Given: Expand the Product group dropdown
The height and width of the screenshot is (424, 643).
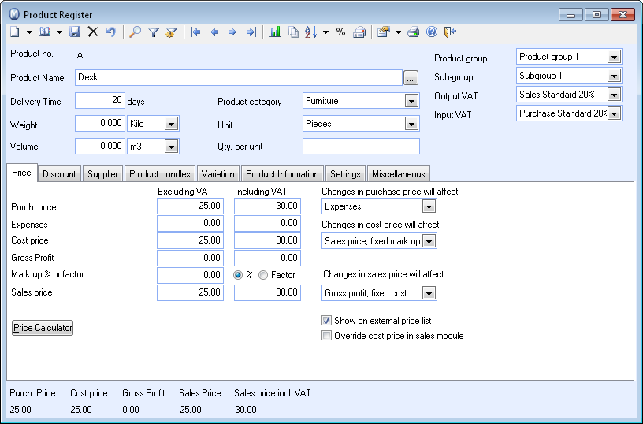Looking at the screenshot, I should 614,57.
